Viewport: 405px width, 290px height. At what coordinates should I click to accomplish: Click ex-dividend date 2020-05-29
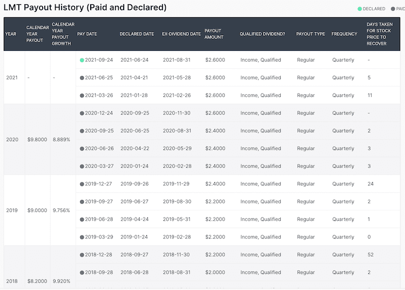pos(177,148)
